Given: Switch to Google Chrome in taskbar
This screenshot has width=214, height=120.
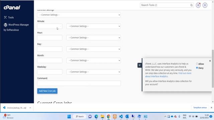Looking at the screenshot, I should pos(108,116).
